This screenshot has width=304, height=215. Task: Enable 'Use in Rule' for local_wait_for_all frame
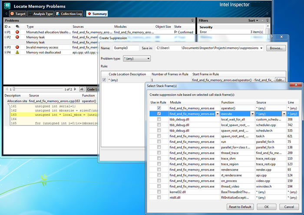tap(159, 119)
